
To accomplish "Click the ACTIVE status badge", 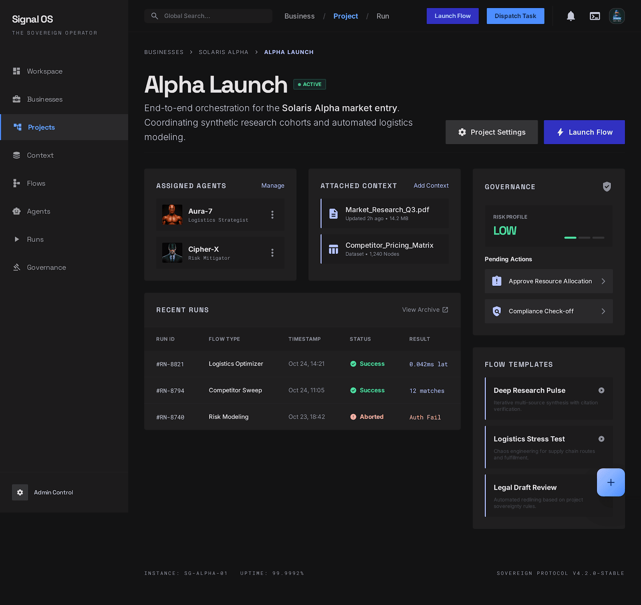I will click(x=310, y=84).
